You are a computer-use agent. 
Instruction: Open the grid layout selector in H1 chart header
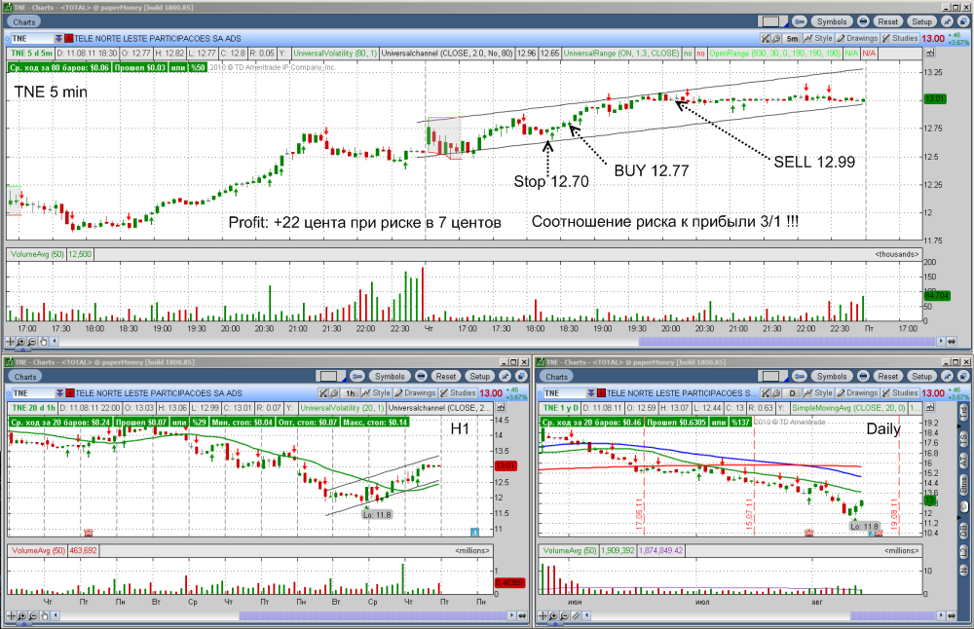coord(330,376)
